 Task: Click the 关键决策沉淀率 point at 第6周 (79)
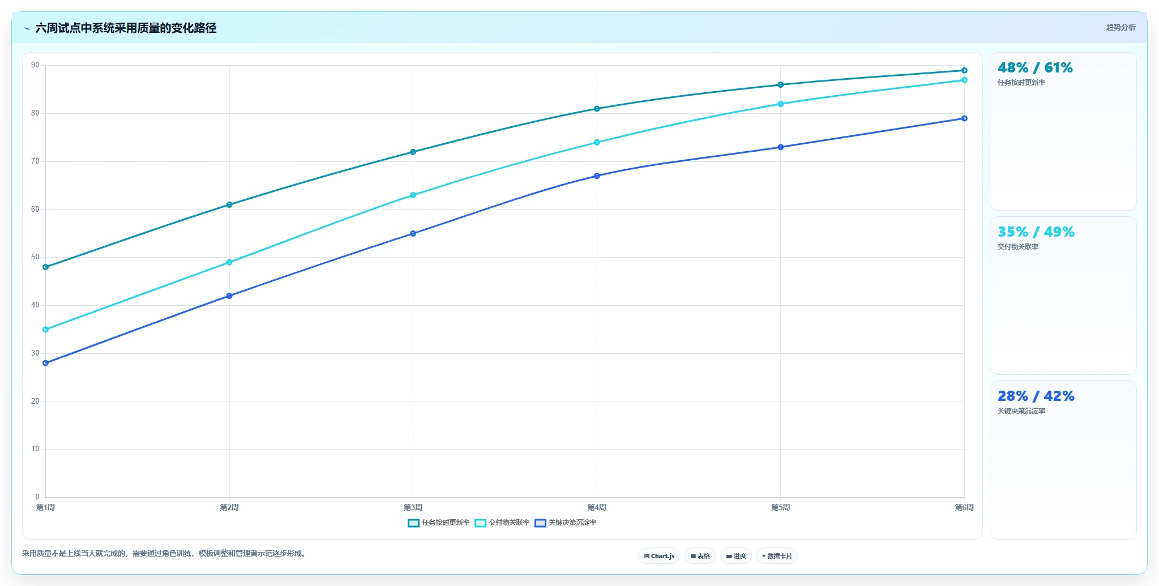pos(964,118)
